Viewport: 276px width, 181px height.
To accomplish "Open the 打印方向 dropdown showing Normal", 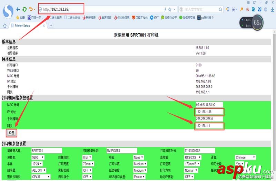I will tap(191, 170).
